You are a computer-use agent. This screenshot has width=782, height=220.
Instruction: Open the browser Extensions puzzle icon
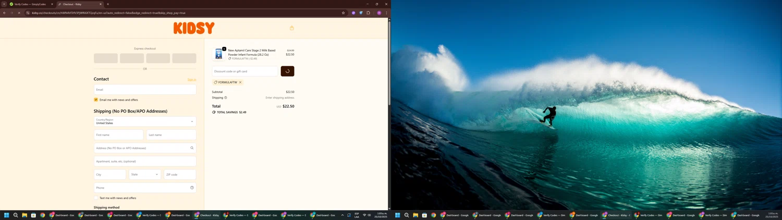pyautogui.click(x=368, y=13)
